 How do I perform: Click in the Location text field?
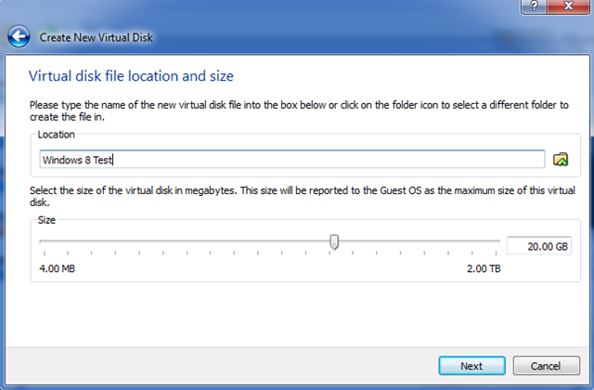(x=292, y=160)
